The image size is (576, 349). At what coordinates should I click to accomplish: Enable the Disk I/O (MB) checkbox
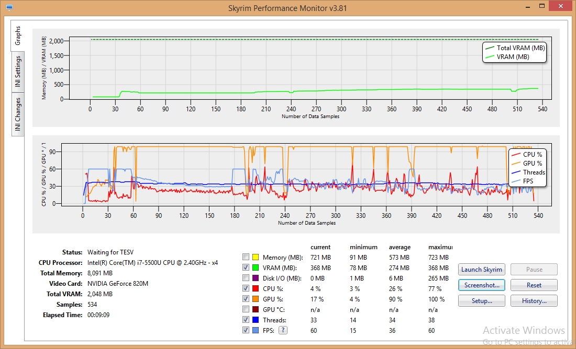pyautogui.click(x=245, y=278)
